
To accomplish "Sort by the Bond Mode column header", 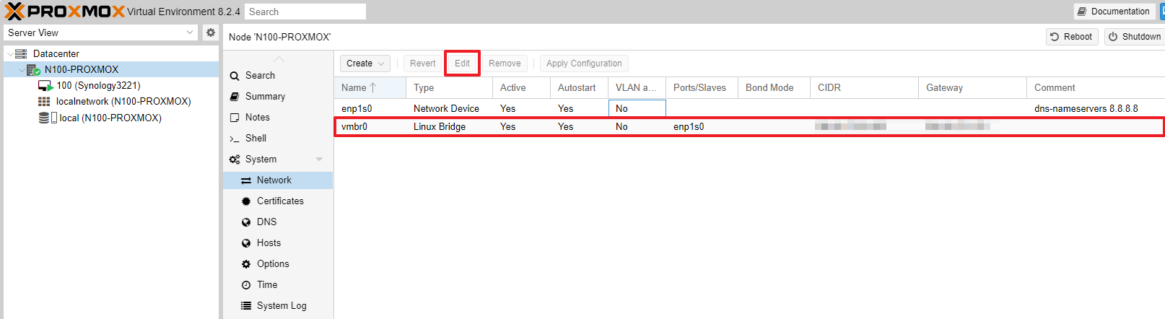I will pos(774,87).
